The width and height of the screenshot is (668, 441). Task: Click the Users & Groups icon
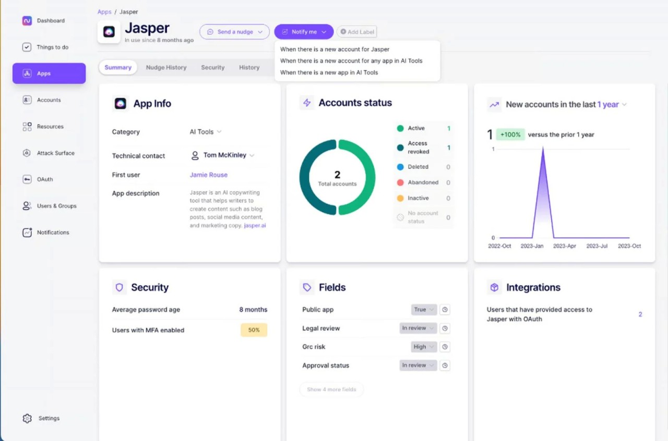27,206
